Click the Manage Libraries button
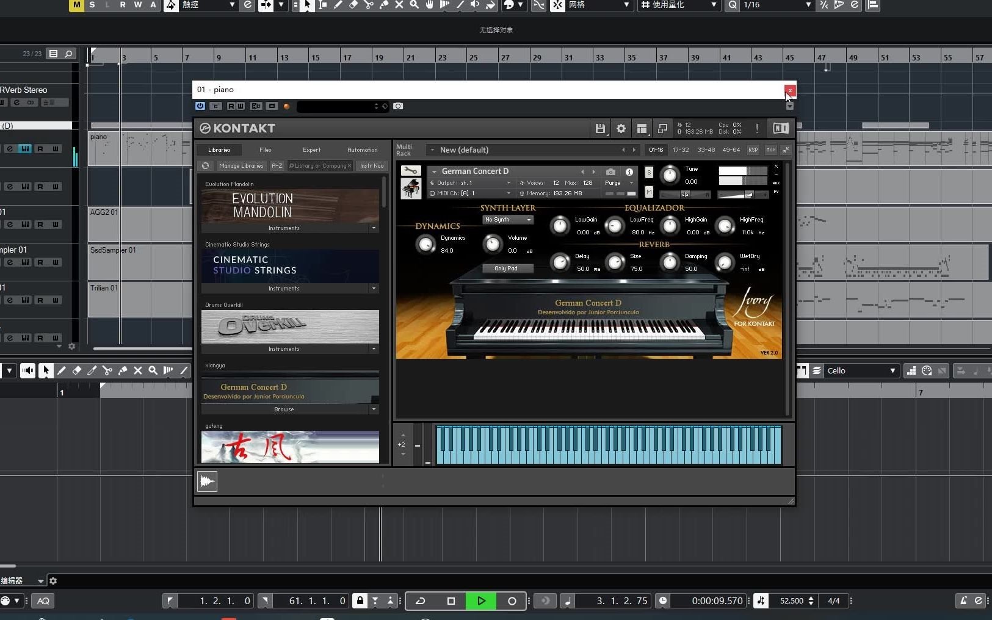 [x=241, y=166]
